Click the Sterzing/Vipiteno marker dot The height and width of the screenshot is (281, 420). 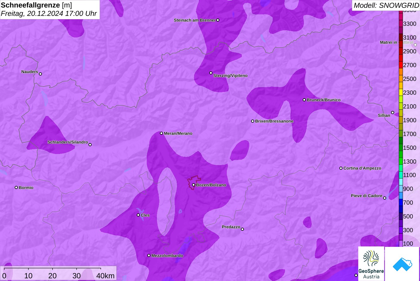(x=211, y=73)
